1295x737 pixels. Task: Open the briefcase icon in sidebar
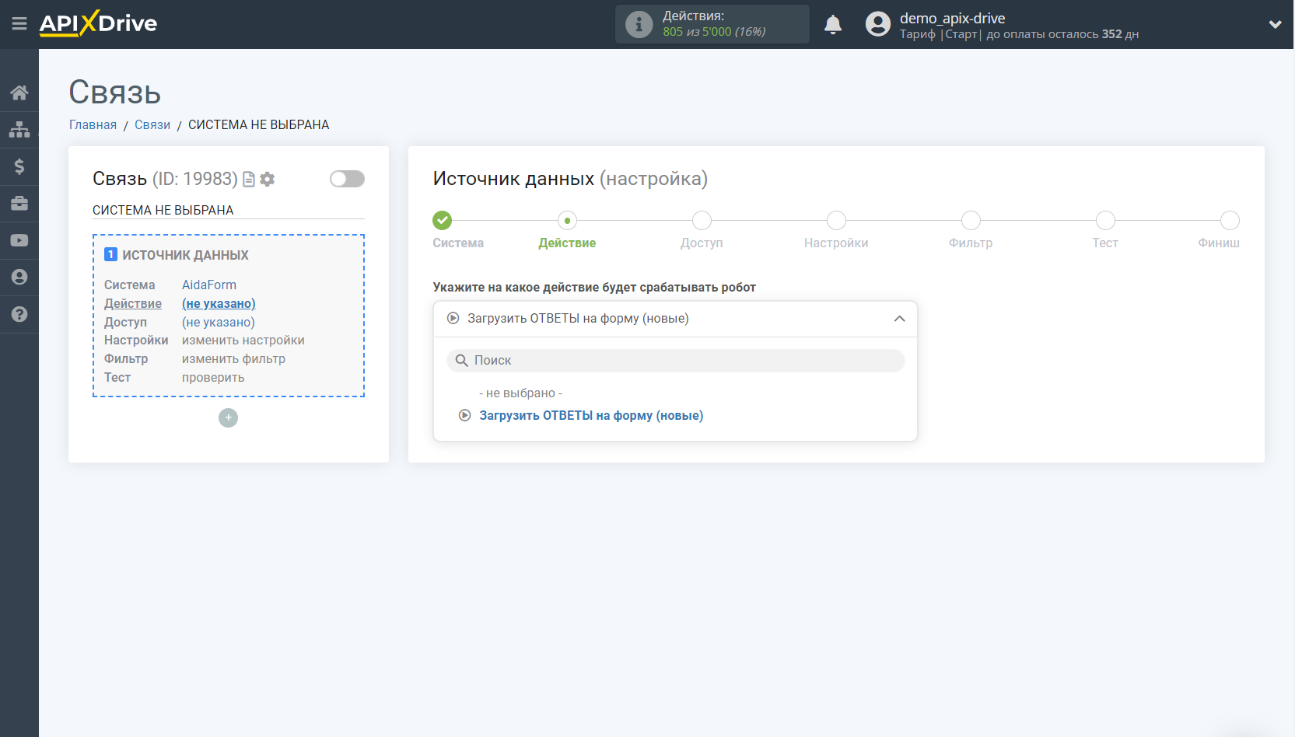point(19,203)
